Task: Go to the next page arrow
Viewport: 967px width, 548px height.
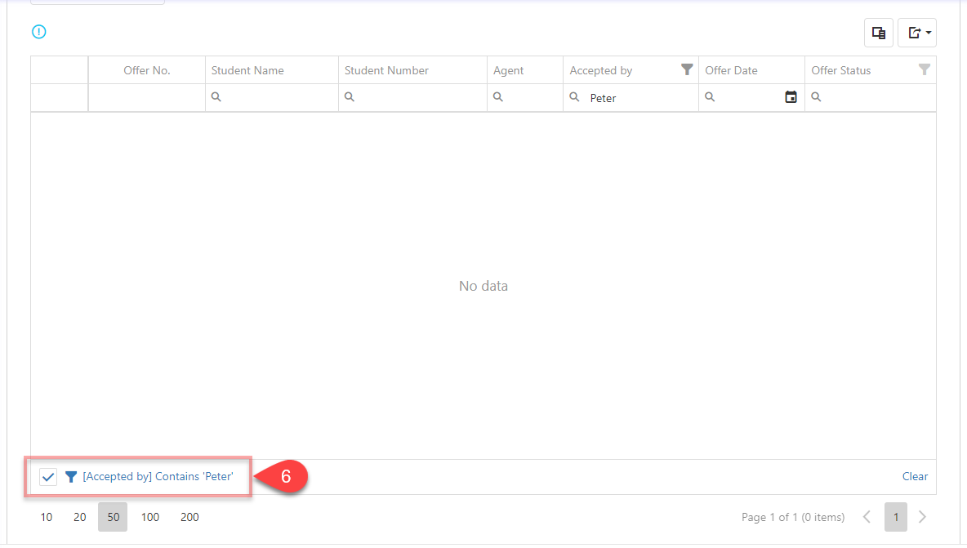Action: [x=923, y=517]
